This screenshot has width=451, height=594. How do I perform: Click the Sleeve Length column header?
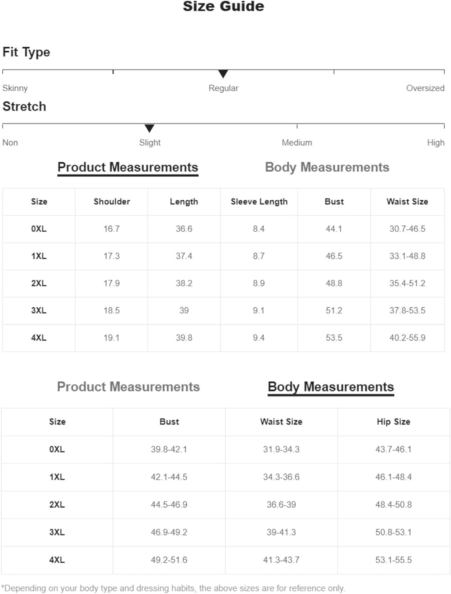tap(259, 202)
